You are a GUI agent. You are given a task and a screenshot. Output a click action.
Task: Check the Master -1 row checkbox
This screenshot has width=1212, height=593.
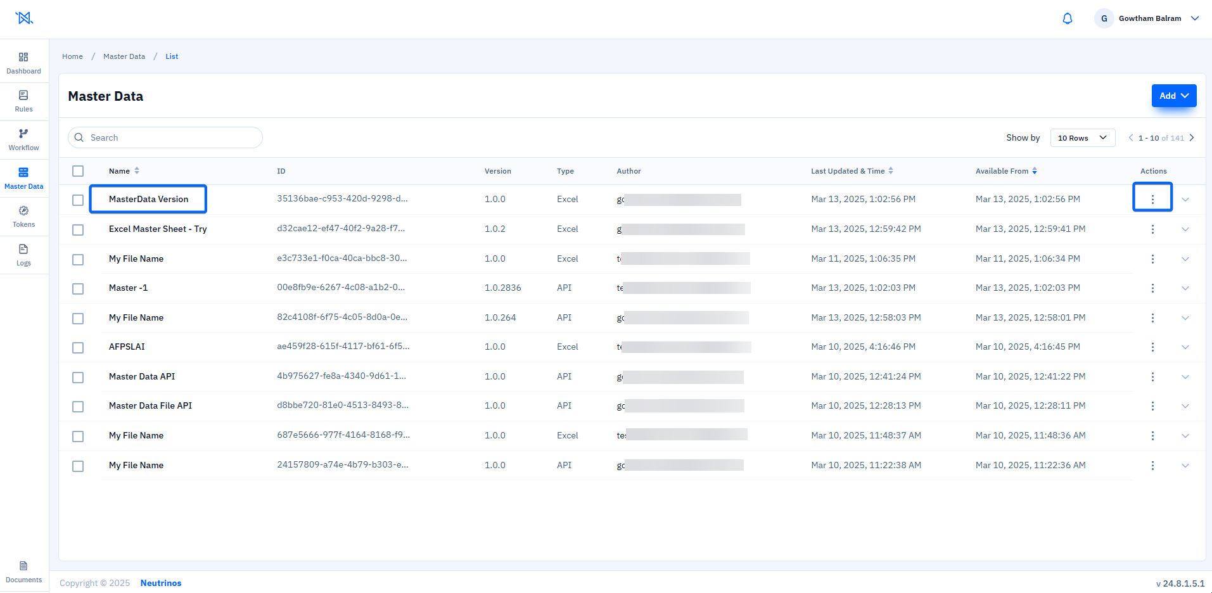78,289
